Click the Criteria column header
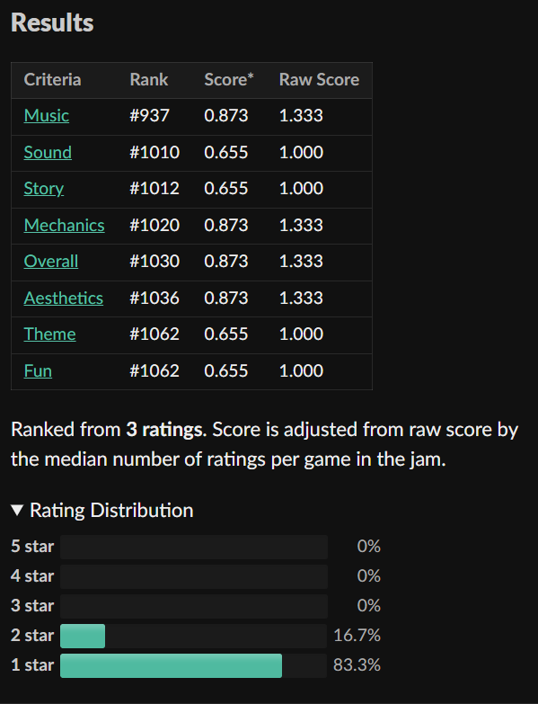Screen dimensions: 538x704 click(x=52, y=79)
